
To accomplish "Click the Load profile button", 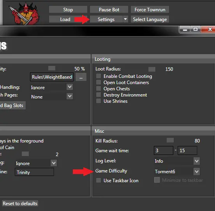I will (x=65, y=19).
